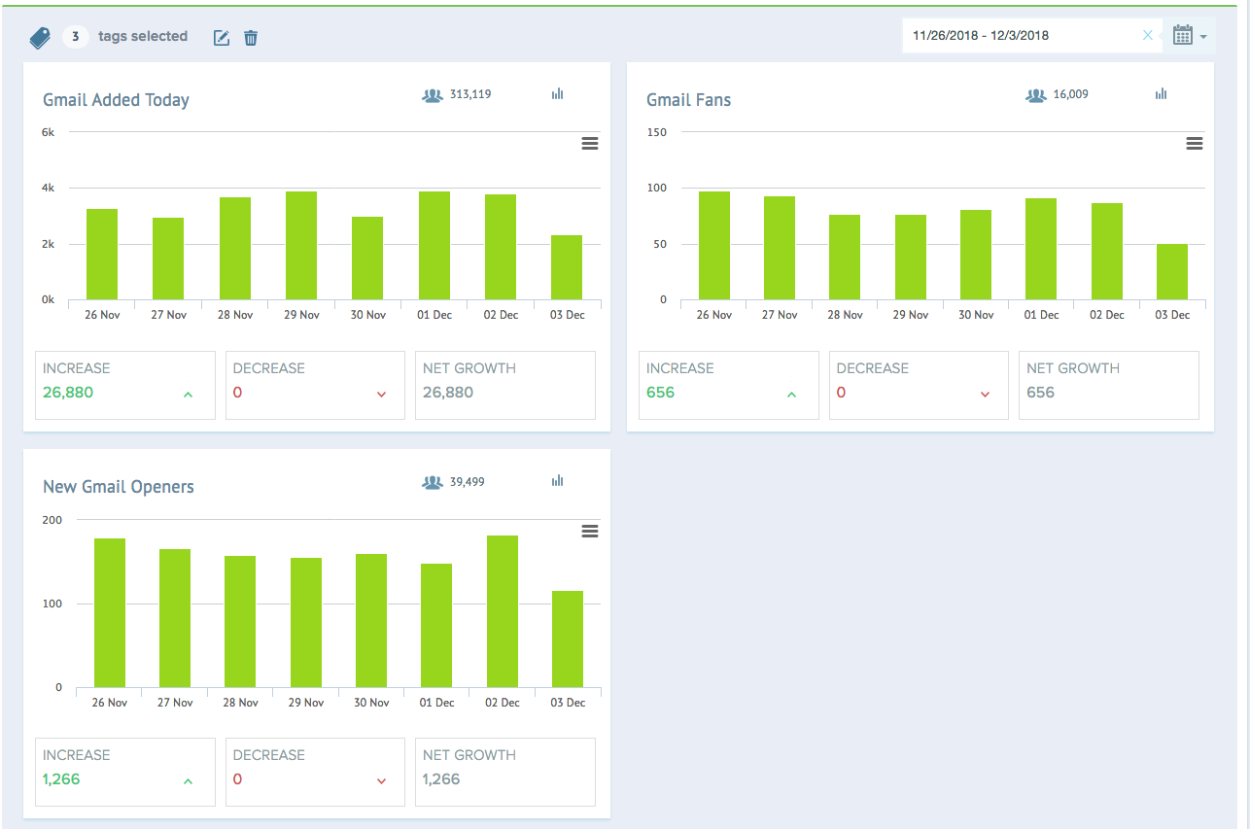Delete selected tags using trash icon
1250x829 pixels.
[251, 38]
